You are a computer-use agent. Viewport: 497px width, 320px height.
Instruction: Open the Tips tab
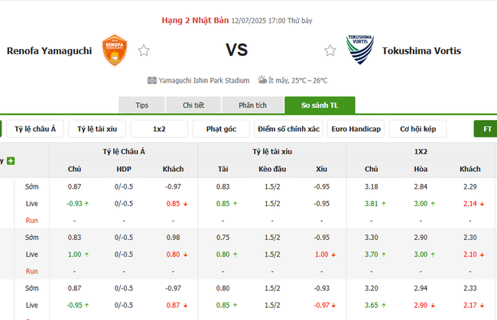tap(142, 105)
